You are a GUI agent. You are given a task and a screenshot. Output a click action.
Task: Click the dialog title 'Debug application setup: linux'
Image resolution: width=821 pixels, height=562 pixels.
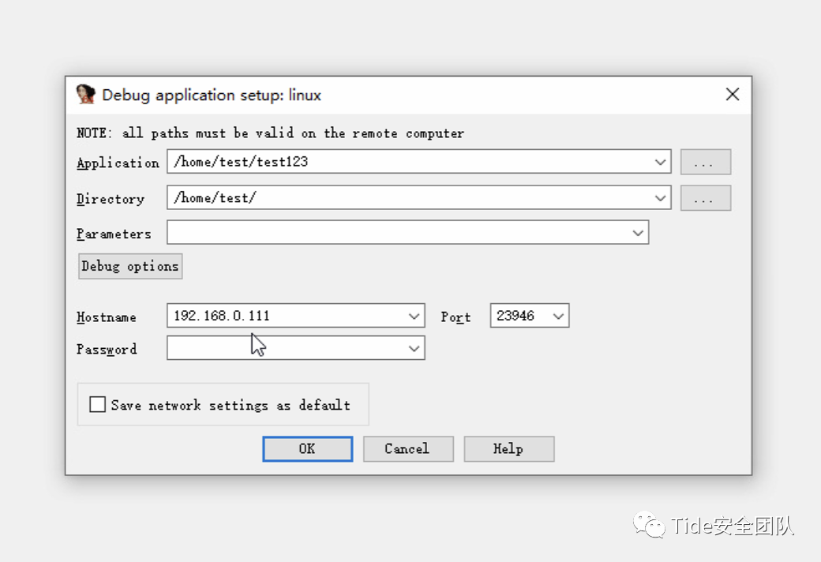(x=212, y=96)
